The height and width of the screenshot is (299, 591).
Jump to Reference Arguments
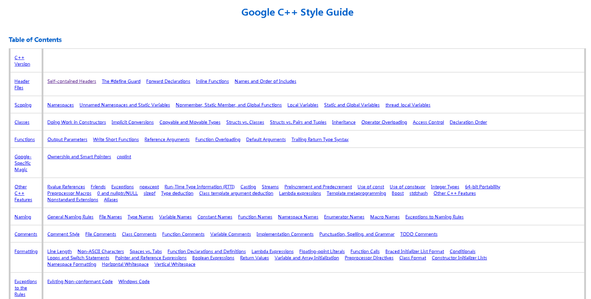167,139
